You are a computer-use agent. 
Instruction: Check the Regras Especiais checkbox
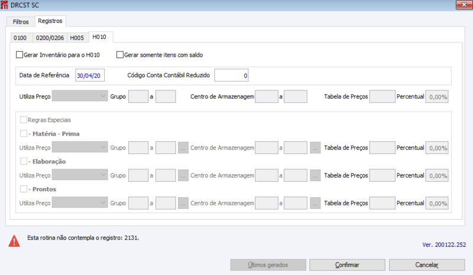(24, 120)
